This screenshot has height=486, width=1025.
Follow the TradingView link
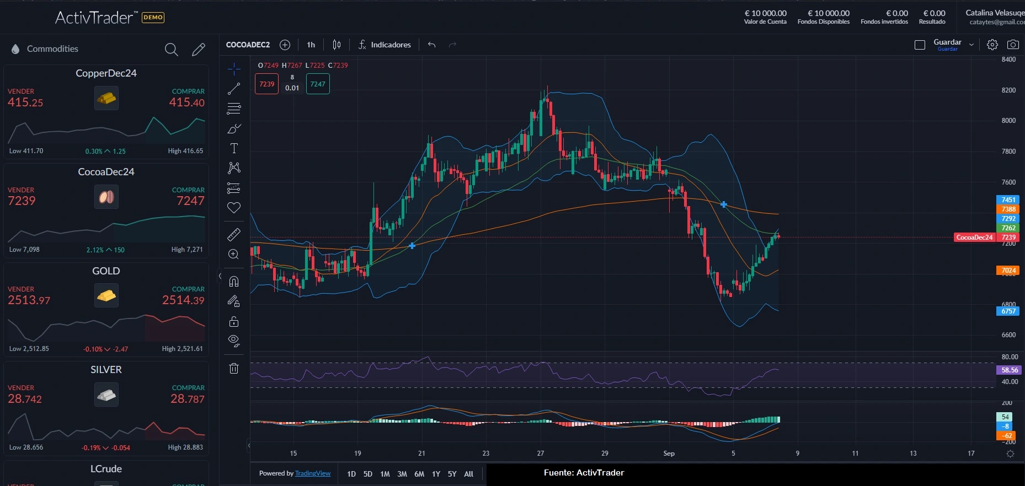tap(313, 473)
